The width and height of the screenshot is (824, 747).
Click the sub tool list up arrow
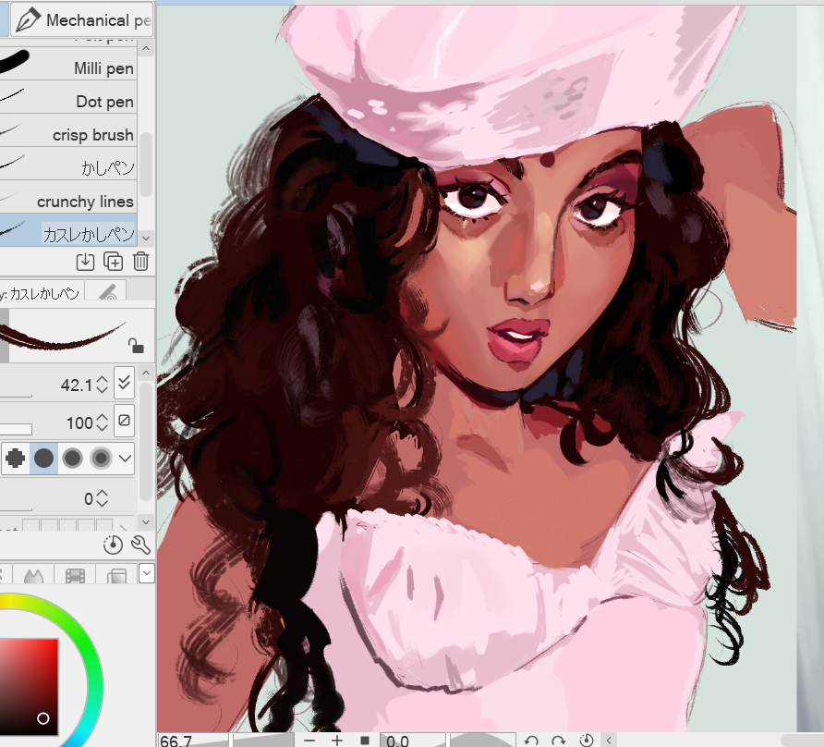tap(146, 48)
